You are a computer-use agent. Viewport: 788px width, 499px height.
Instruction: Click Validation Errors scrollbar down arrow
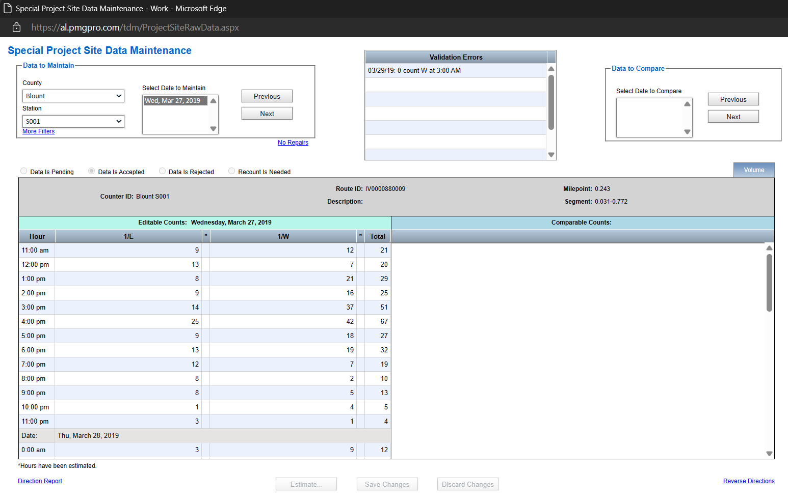click(x=551, y=154)
